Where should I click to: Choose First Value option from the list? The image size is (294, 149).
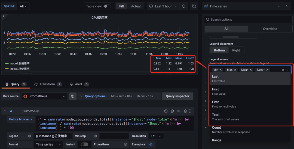click(x=250, y=91)
